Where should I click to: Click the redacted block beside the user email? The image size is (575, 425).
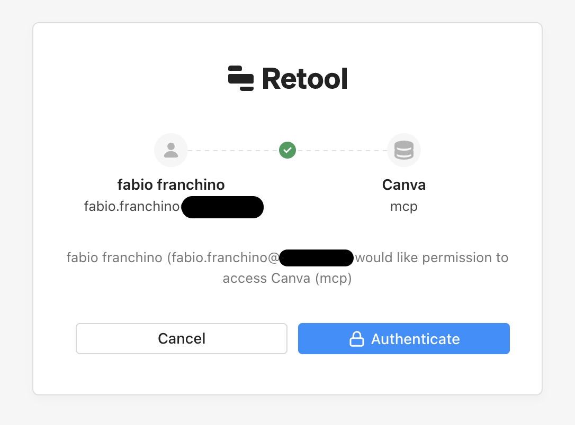(222, 207)
